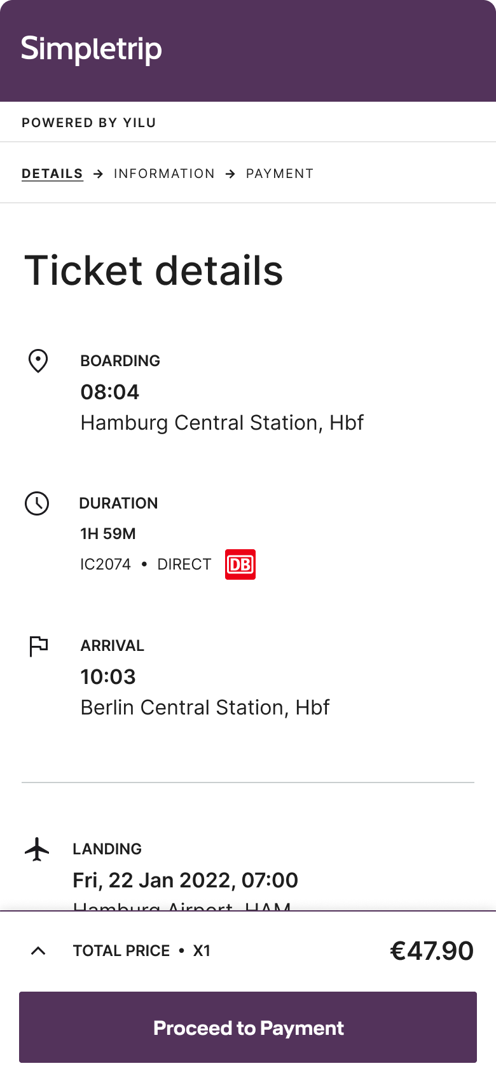The height and width of the screenshot is (1073, 496).
Task: Open the Details step tab
Action: coord(52,174)
